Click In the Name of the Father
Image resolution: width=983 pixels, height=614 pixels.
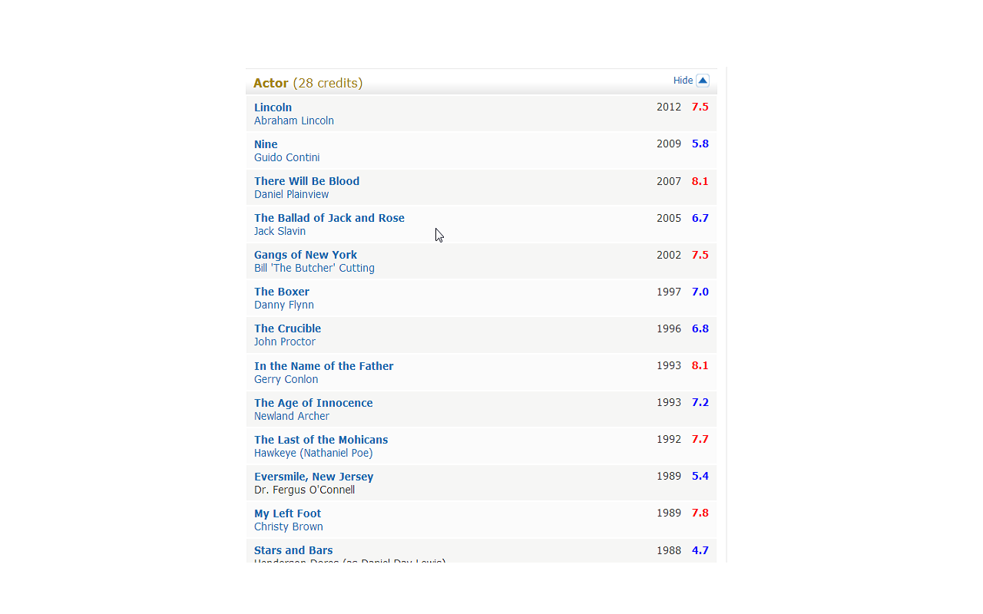(323, 366)
